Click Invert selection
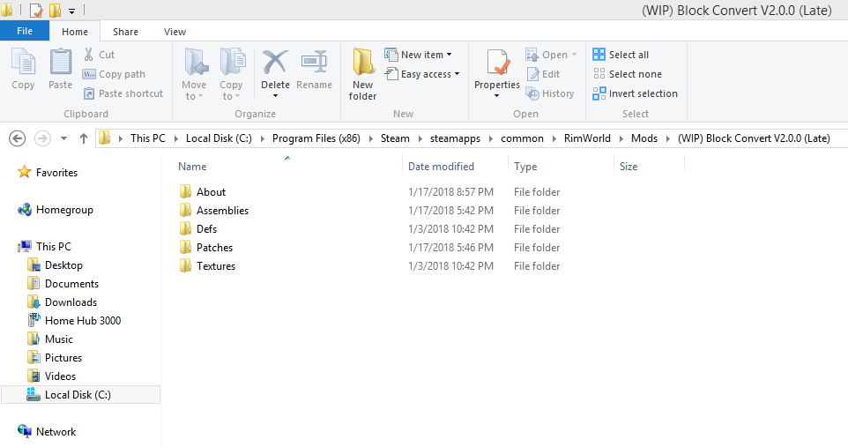848x447 pixels. click(635, 93)
